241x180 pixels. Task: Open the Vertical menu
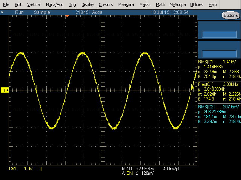[34, 4]
